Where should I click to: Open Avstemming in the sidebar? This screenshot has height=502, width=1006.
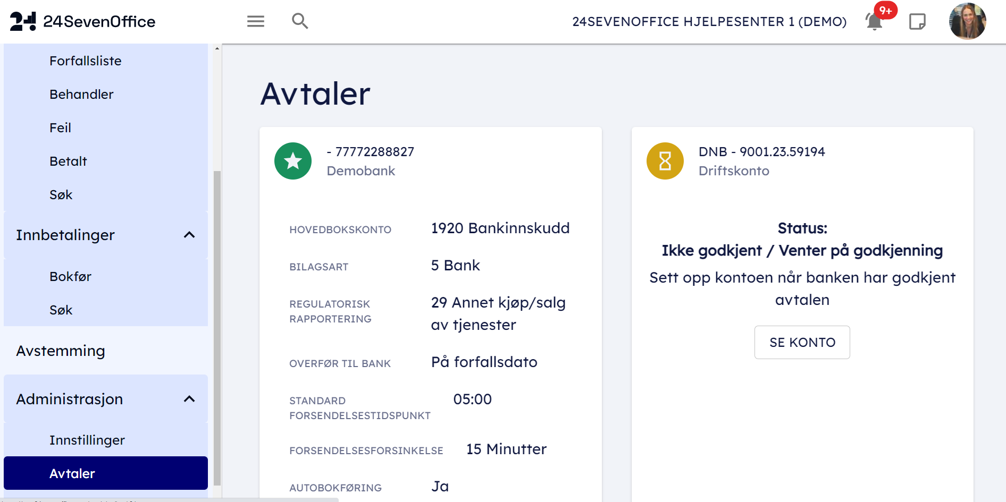point(61,351)
